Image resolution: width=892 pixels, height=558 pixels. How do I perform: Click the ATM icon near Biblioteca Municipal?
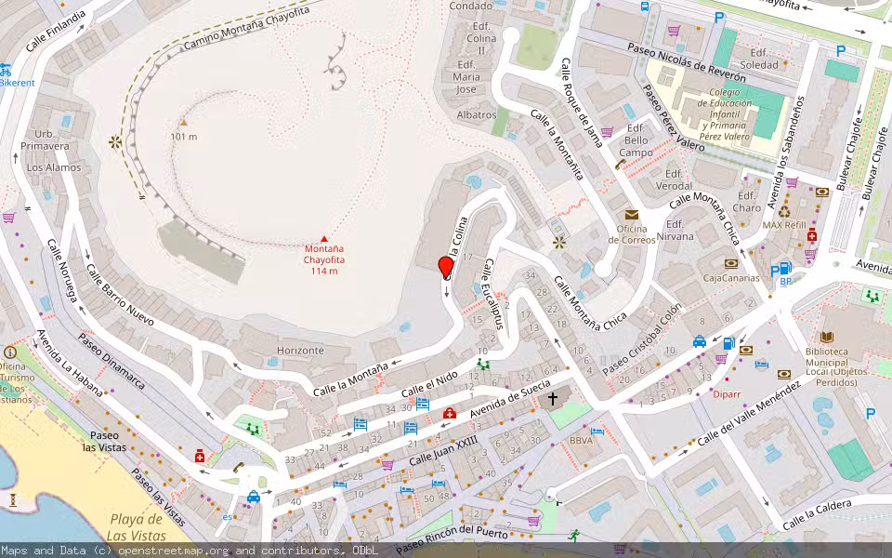[x=783, y=374]
